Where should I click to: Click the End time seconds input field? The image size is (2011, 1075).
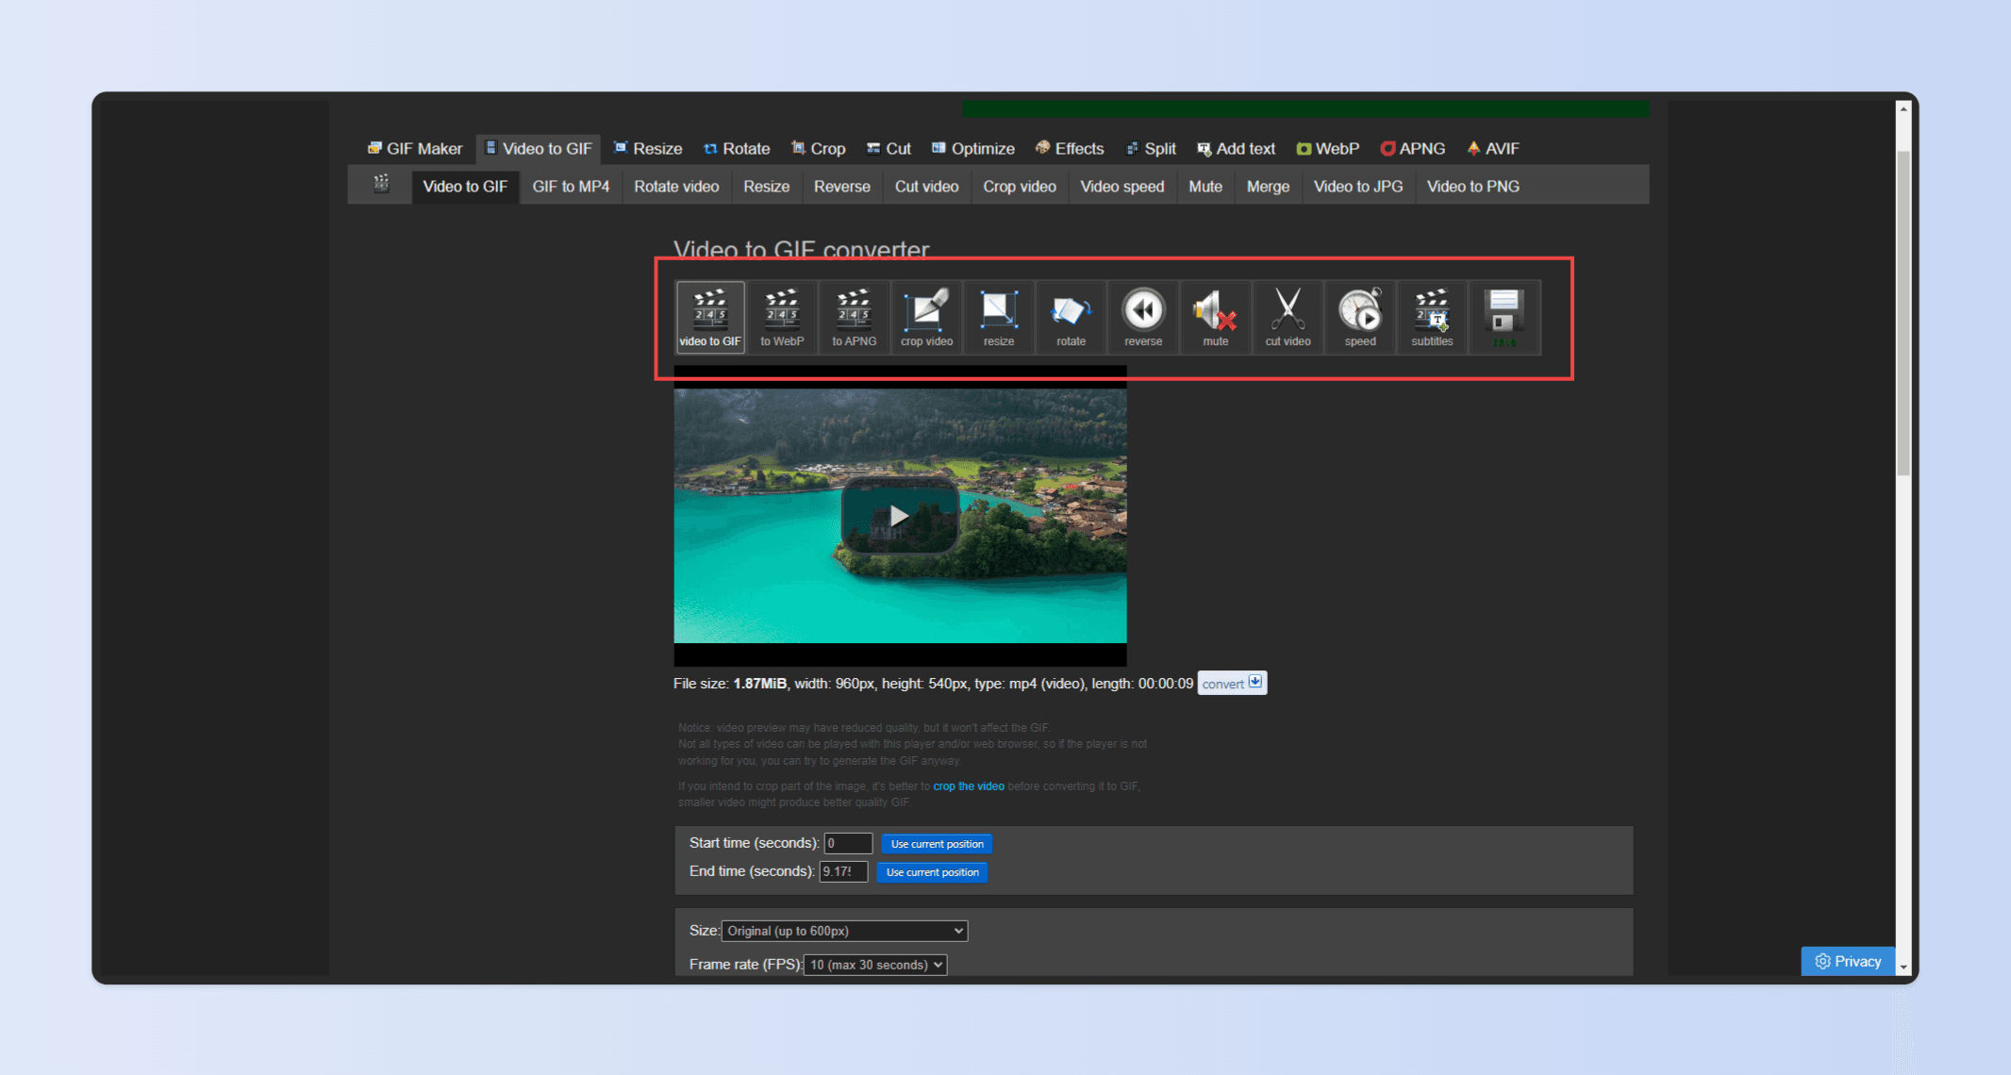coord(844,871)
